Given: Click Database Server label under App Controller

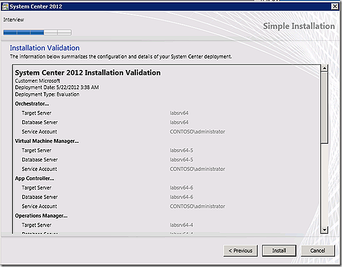Looking at the screenshot, I should click(40, 197).
